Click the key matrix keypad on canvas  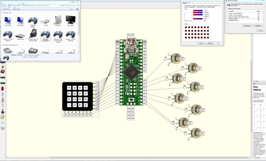[x=78, y=97]
